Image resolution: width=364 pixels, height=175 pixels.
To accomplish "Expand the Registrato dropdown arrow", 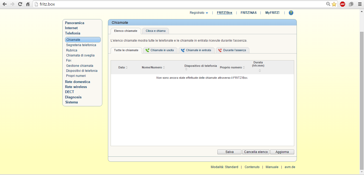I will pyautogui.click(x=207, y=13).
